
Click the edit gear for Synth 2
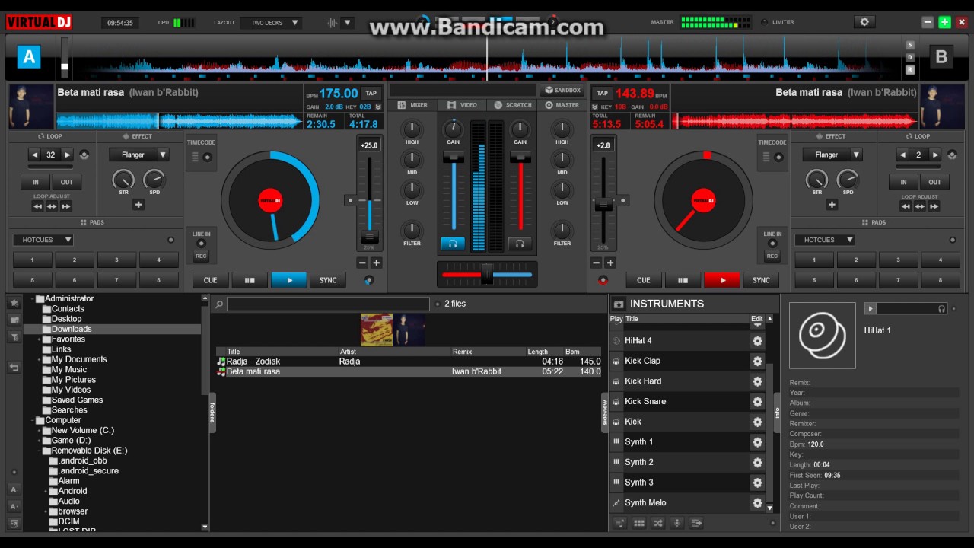757,463
